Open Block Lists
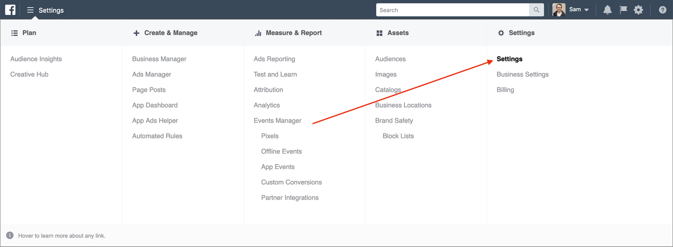This screenshot has width=673, height=247. 398,136
